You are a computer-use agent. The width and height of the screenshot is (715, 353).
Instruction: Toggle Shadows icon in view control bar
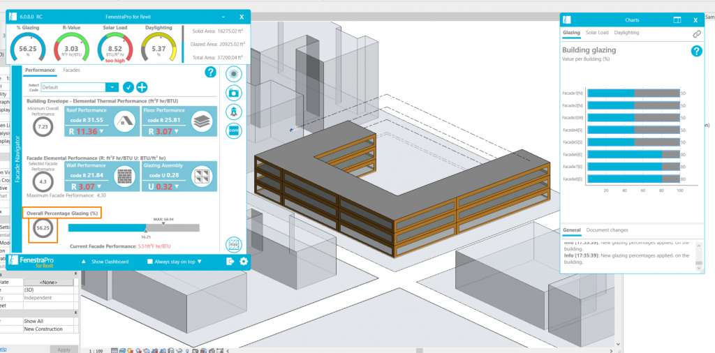139,350
